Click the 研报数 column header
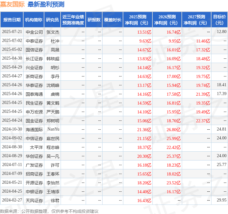 pos(94,20)
